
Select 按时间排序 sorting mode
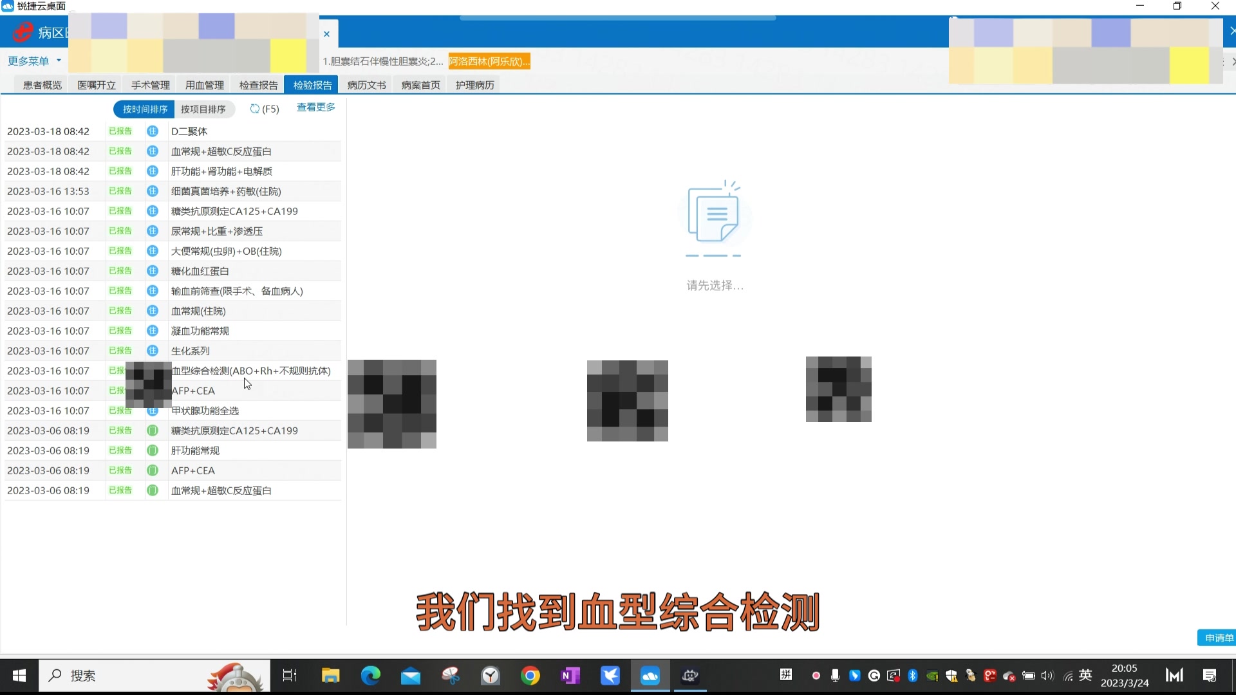point(143,108)
